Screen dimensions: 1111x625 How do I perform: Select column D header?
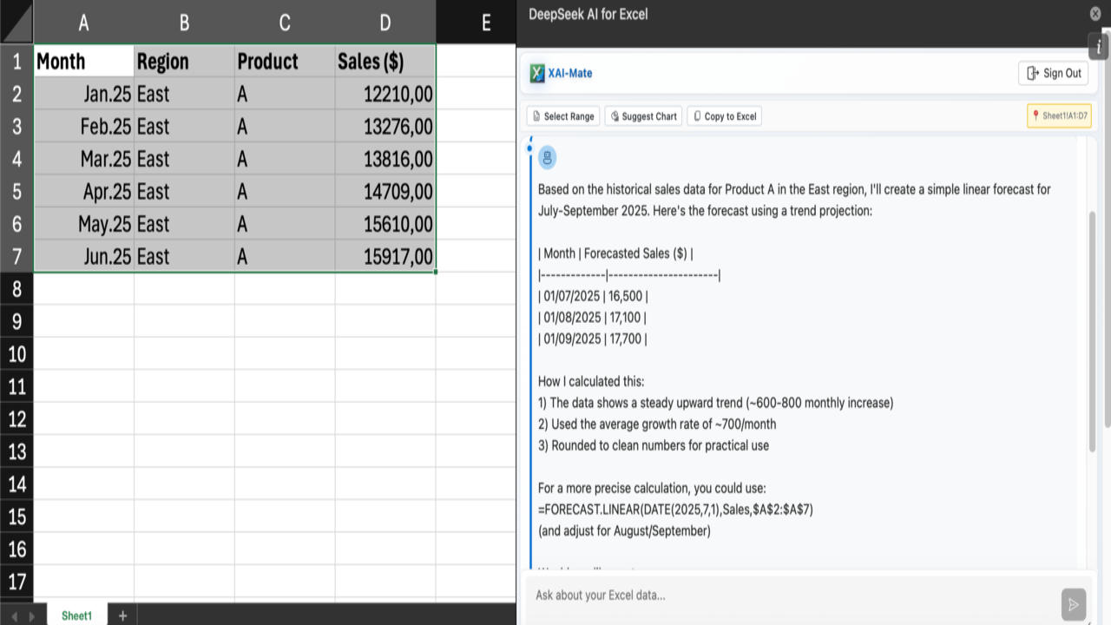385,23
